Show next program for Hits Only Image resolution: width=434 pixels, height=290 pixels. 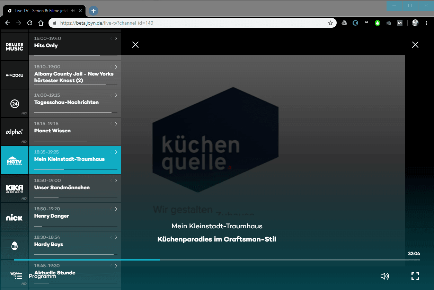click(x=116, y=38)
